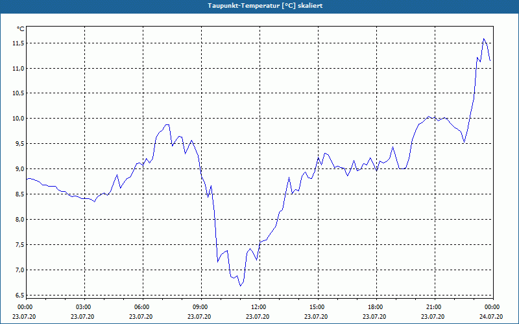Click the °C unit label

[21, 29]
